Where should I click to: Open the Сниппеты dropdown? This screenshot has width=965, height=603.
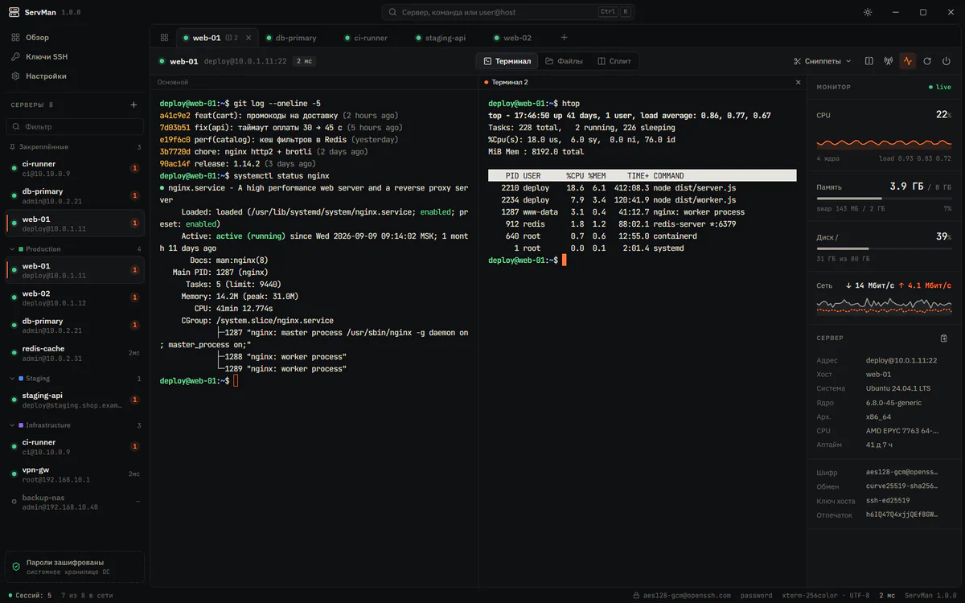(x=822, y=61)
